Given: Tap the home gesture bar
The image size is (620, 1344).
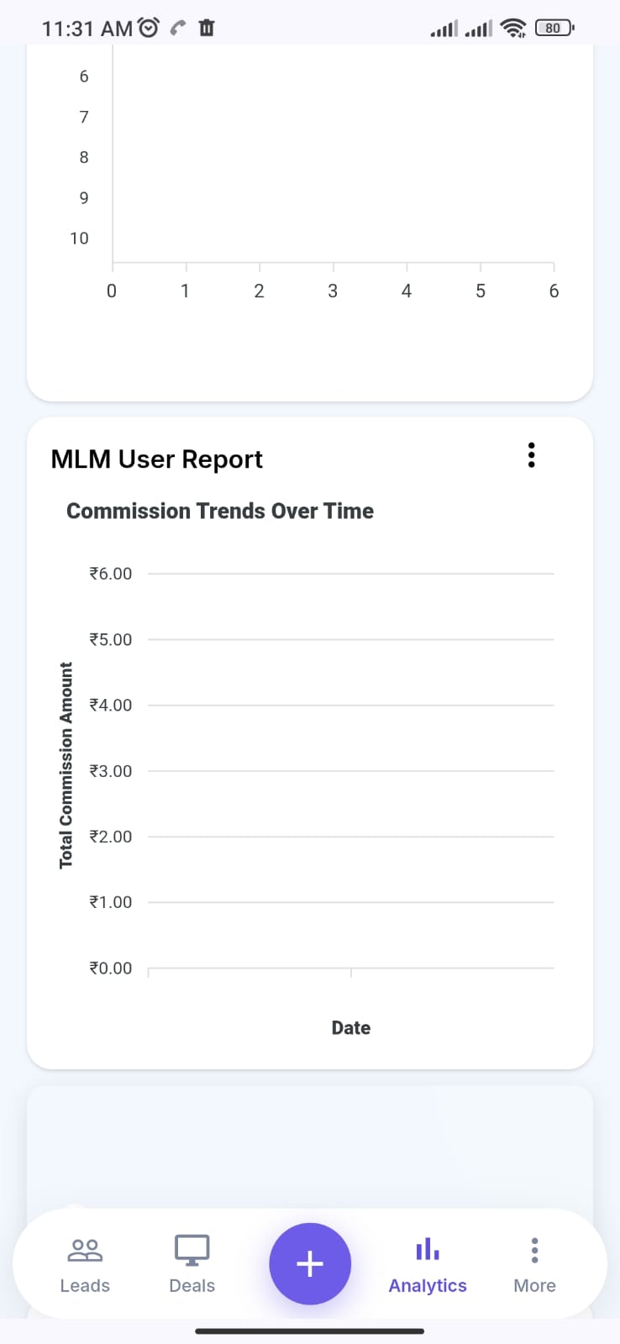Looking at the screenshot, I should pos(310,1331).
